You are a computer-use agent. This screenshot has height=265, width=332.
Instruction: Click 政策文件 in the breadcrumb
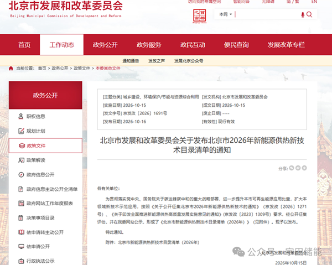click(82, 68)
